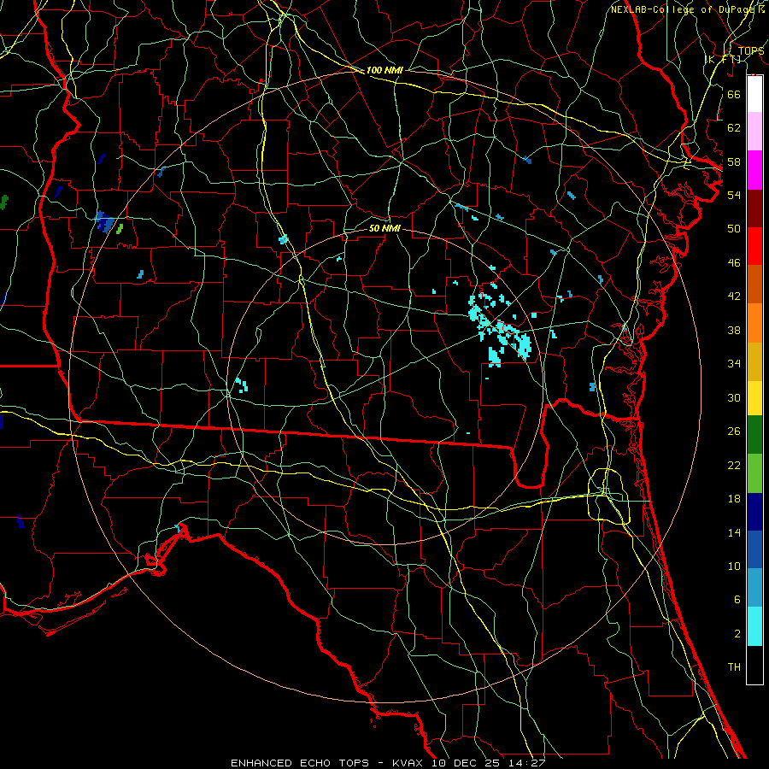Screen dimensions: 769x769
Task: Click the light orange legend color band
Action: (x=754, y=323)
